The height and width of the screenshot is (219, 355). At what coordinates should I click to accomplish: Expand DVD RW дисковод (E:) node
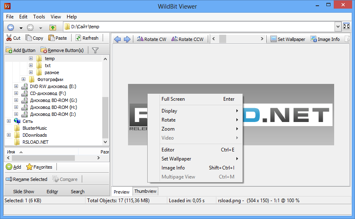[x=16, y=86]
